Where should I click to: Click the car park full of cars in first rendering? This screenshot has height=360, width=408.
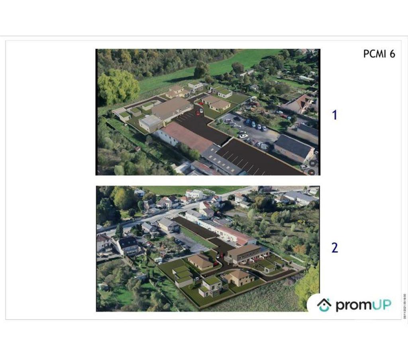[x=250, y=129]
